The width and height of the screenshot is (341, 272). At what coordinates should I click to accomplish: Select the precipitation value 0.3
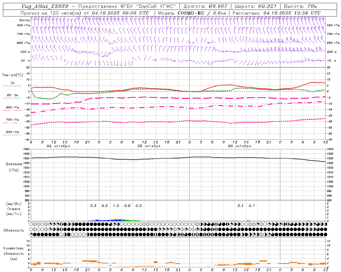[x=93, y=206]
